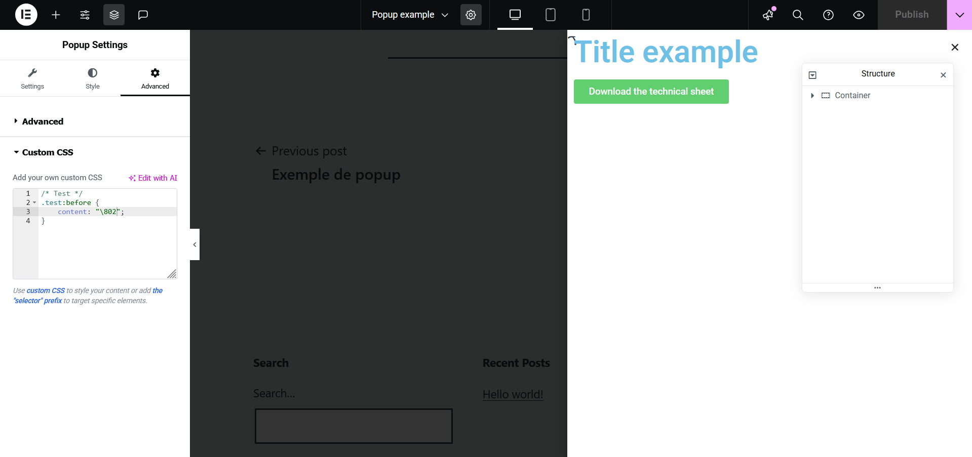Click Download the technical sheet button
The width and height of the screenshot is (972, 457).
pos(651,92)
